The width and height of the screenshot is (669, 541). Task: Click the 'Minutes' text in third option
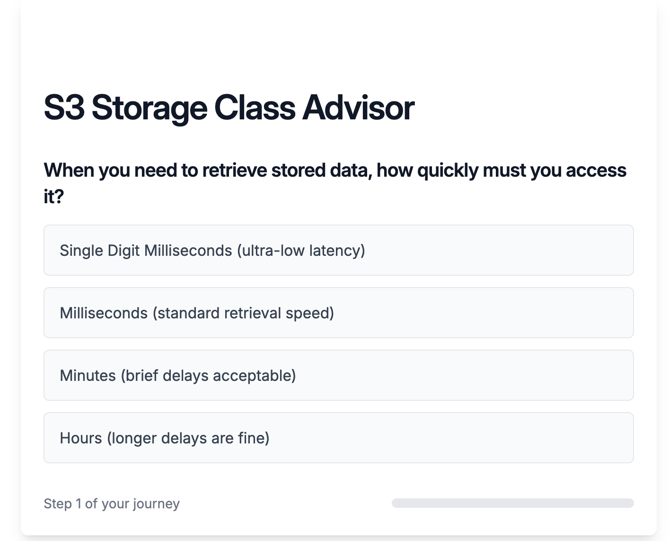tap(88, 376)
